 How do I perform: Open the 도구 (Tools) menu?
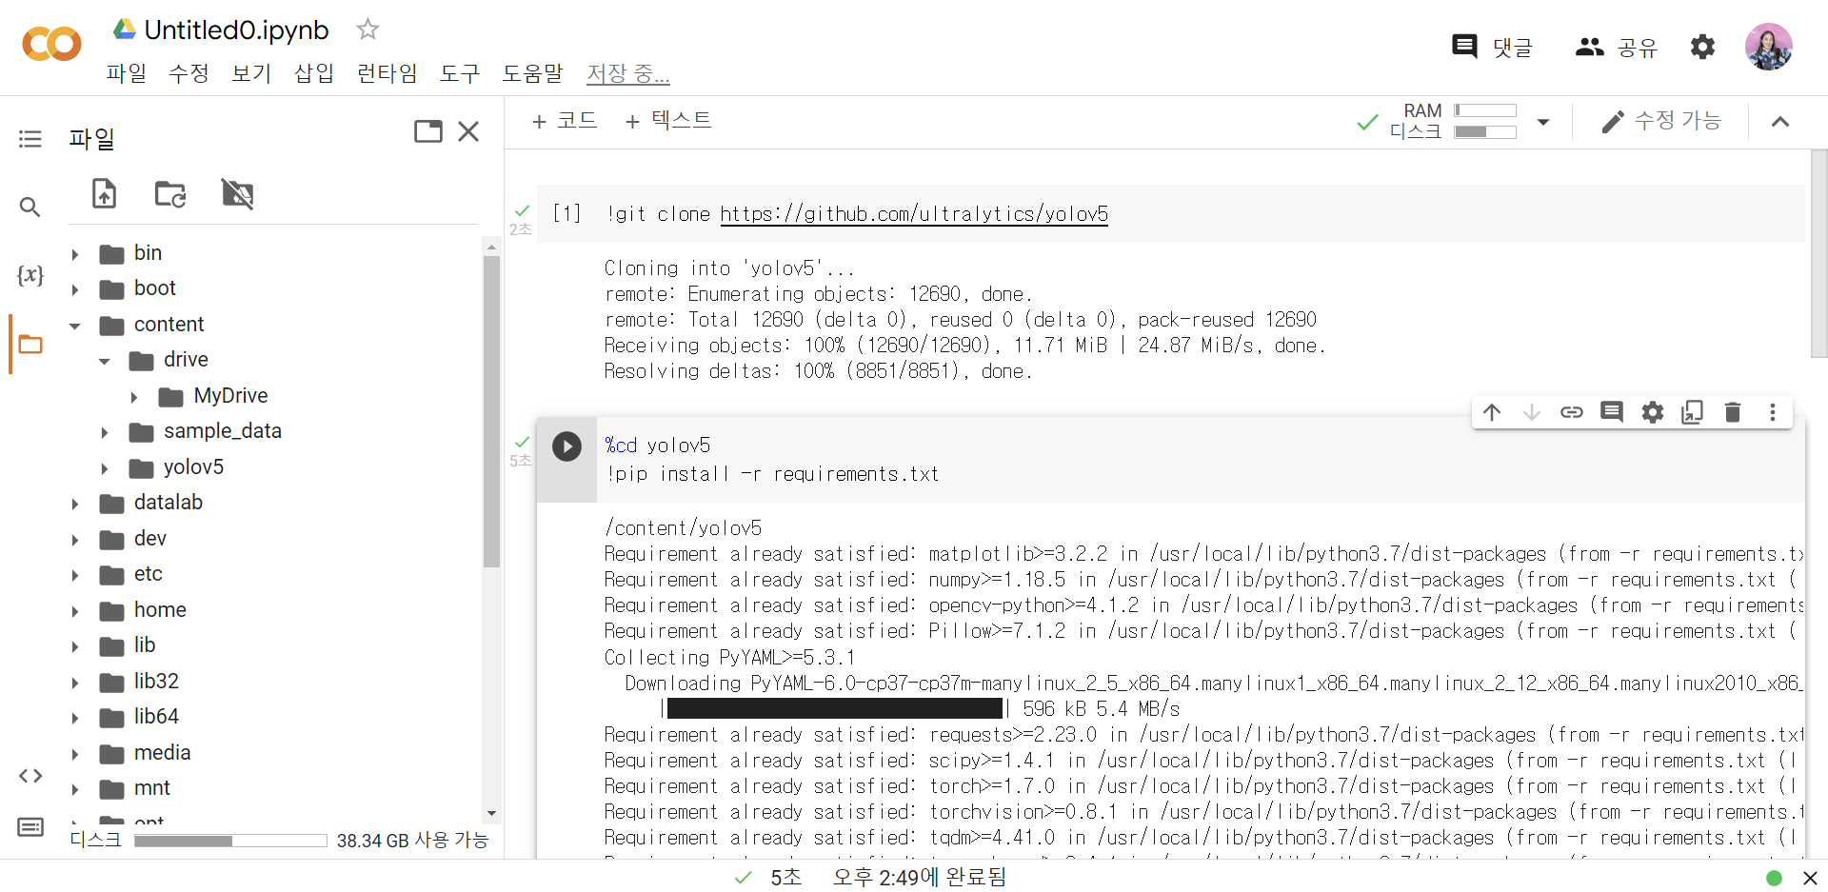click(x=460, y=73)
